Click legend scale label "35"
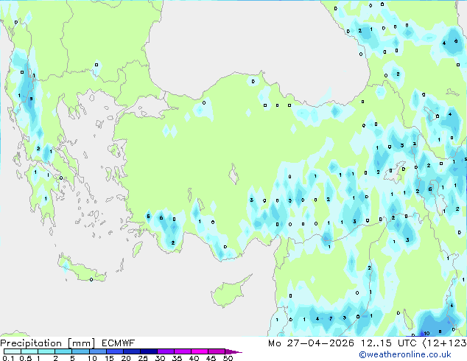Image resolution: width=467 pixels, height=361 pixels. click(x=177, y=358)
